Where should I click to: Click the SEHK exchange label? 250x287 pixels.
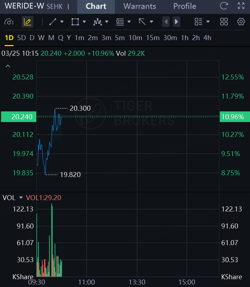pyautogui.click(x=55, y=7)
